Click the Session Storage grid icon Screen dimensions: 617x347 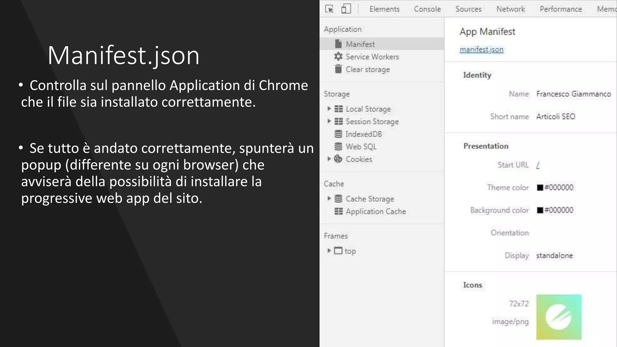click(x=339, y=121)
